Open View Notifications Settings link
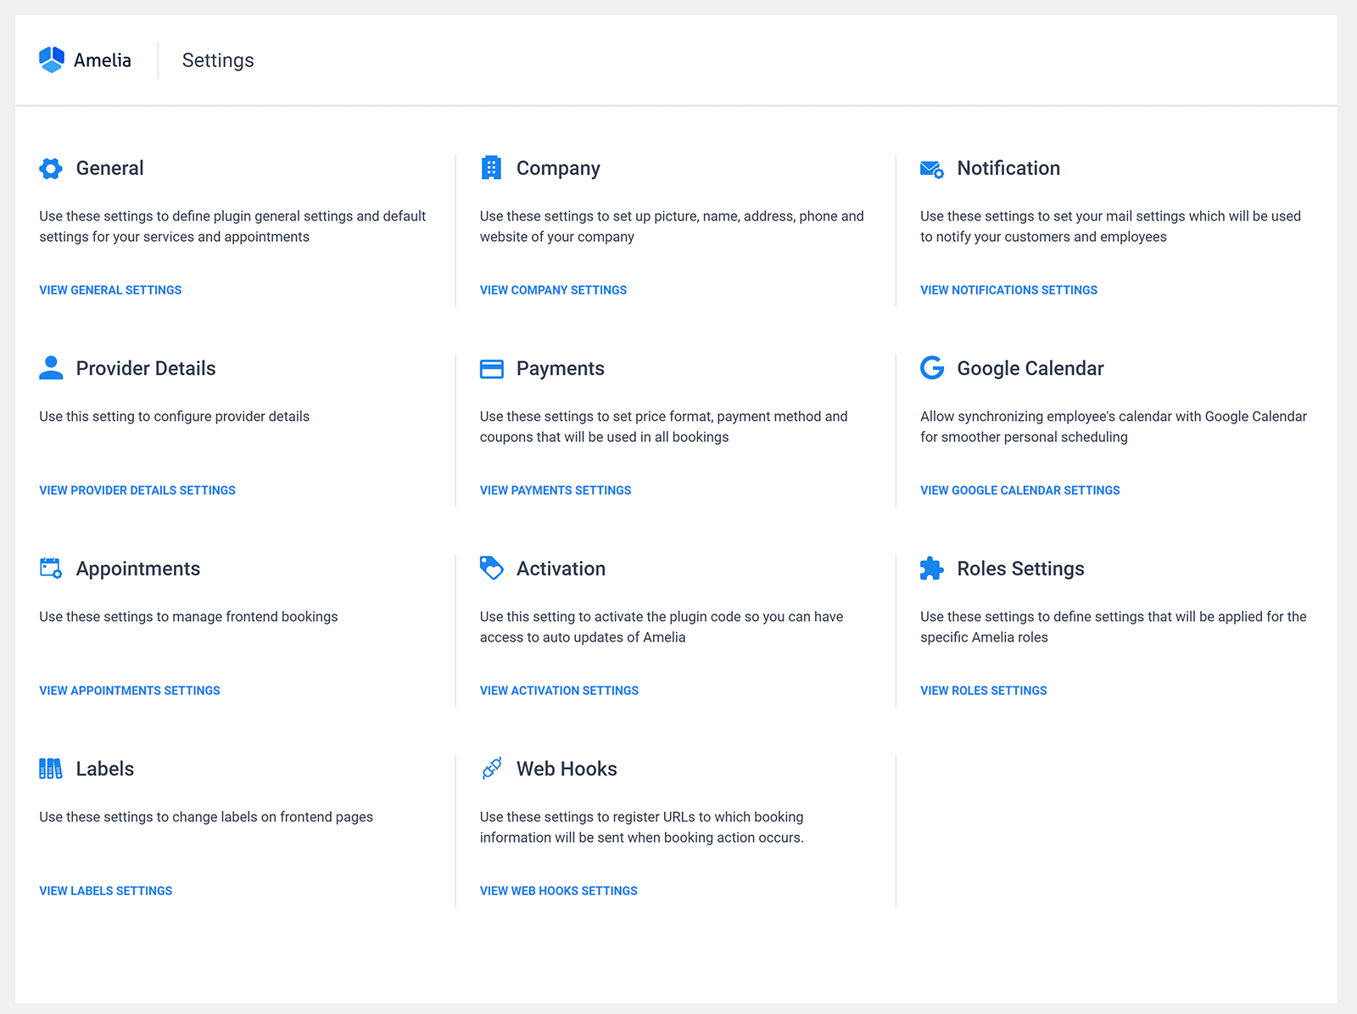The width and height of the screenshot is (1357, 1014). pyautogui.click(x=1008, y=290)
